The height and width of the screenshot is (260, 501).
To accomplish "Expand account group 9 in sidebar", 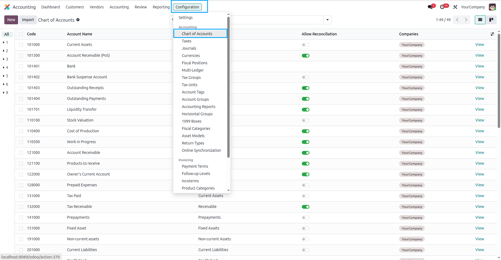I will [x=5, y=93].
